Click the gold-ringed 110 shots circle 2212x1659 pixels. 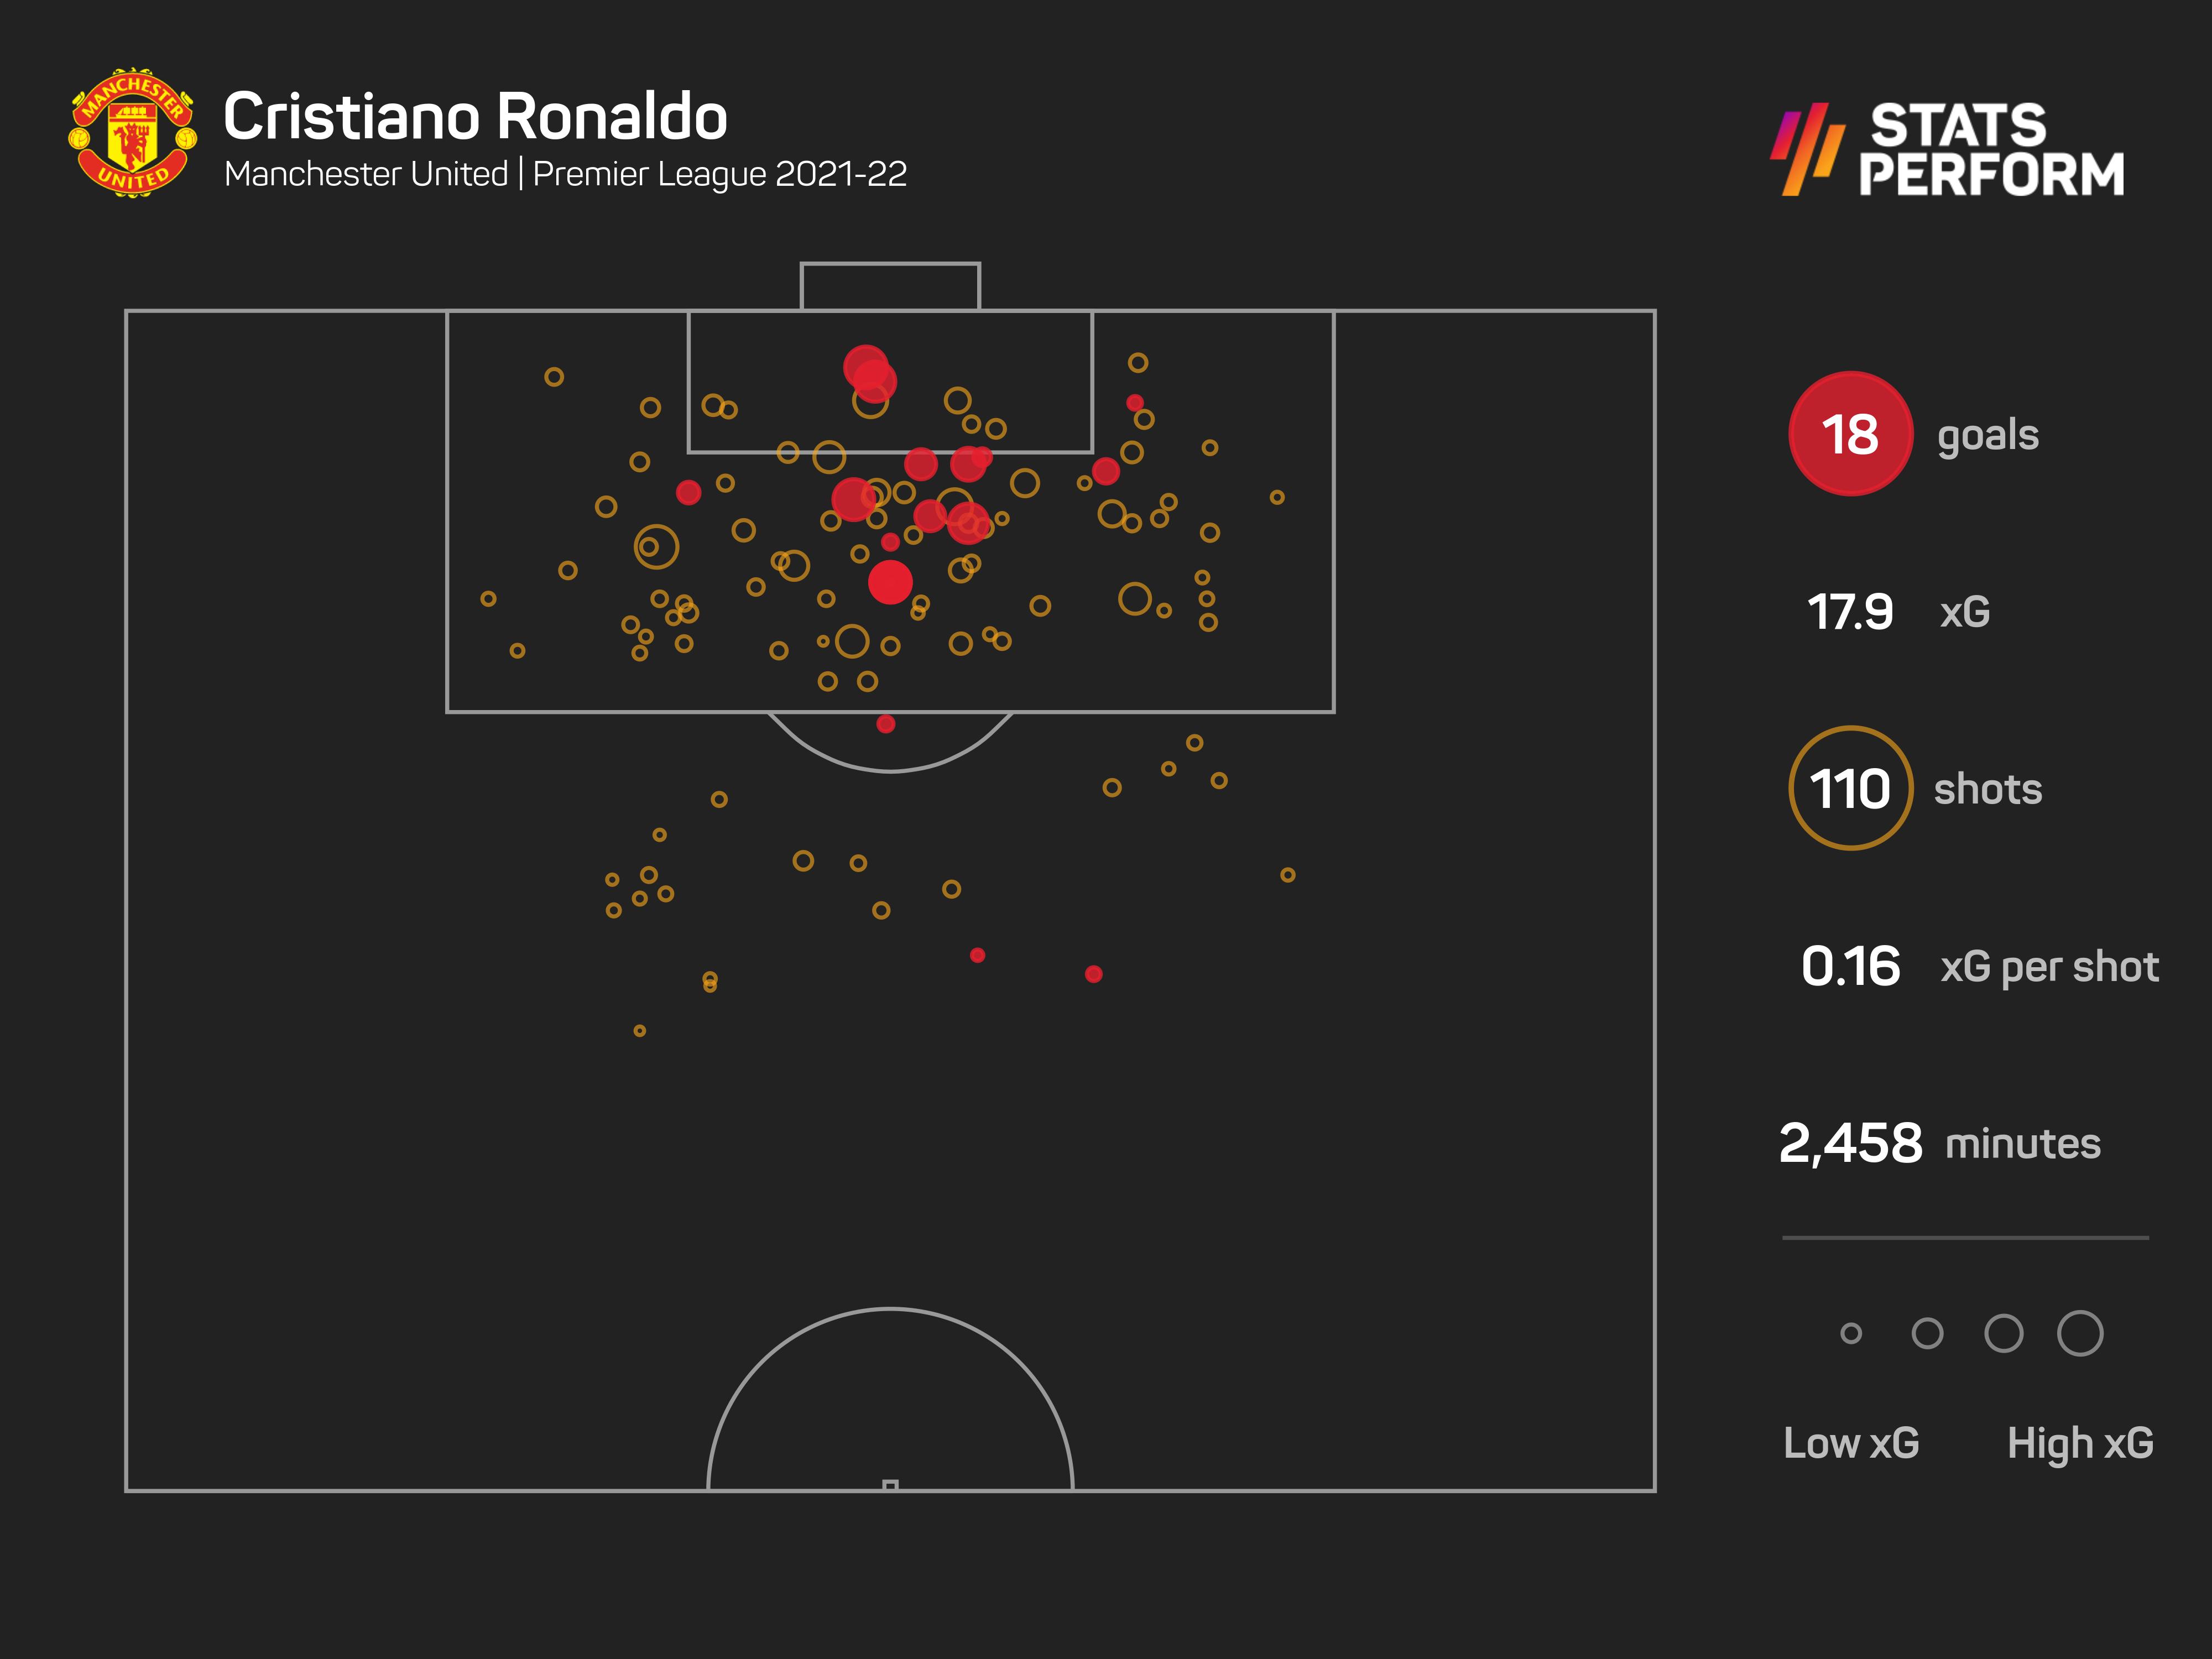[1850, 788]
